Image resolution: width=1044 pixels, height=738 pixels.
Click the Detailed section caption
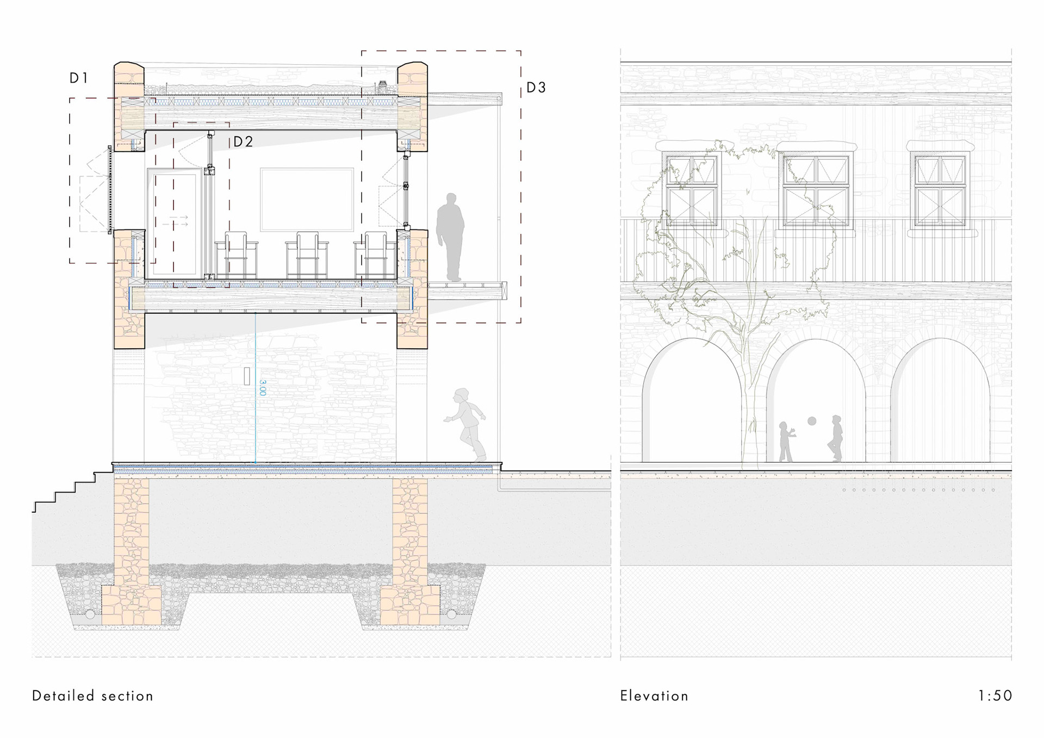(x=92, y=696)
